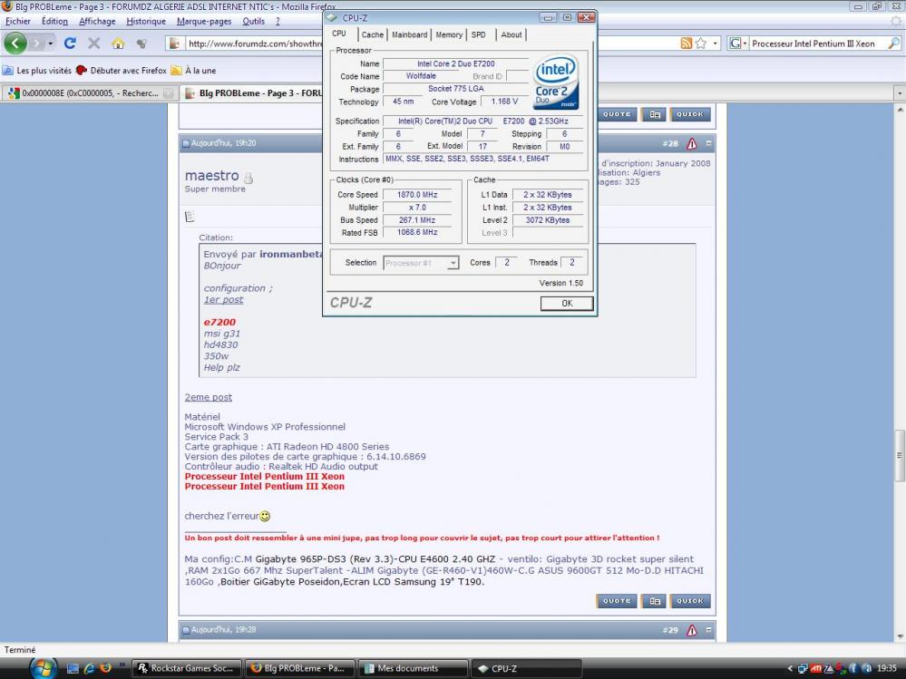Image resolution: width=906 pixels, height=679 pixels.
Task: Click the forum smiley after 'cherchez l'erreur'
Action: tap(265, 516)
